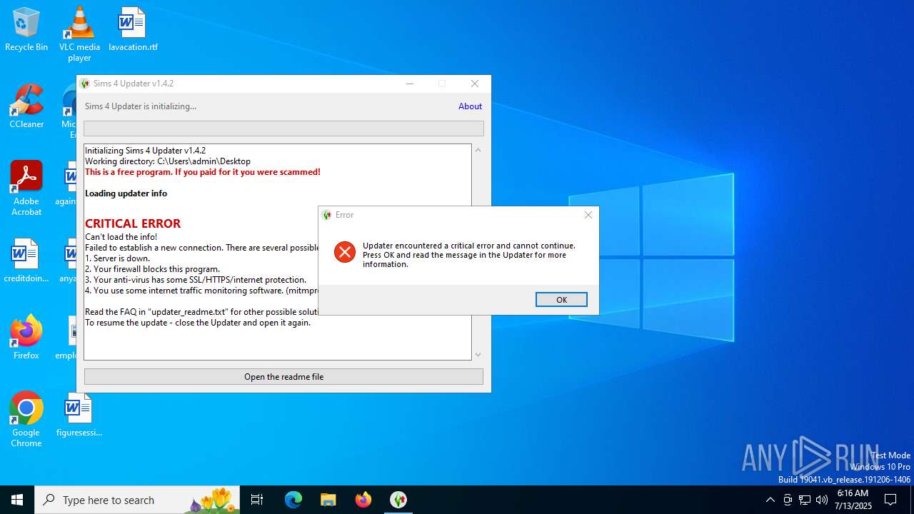Click the log scrollbar down arrow
Viewport: 914px width, 514px height.
coord(478,355)
